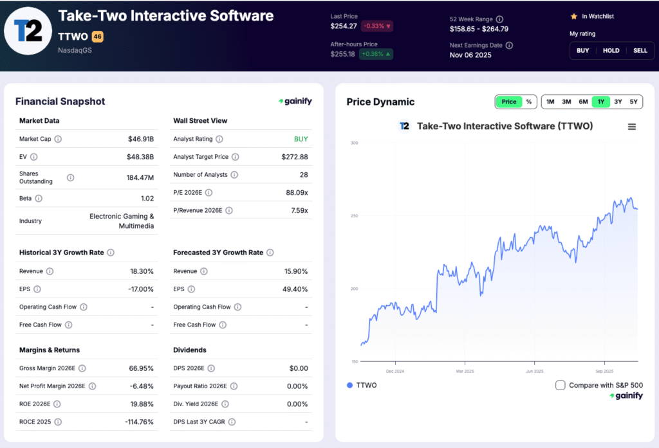This screenshot has width=659, height=448.
Task: Switch chart to percentage view
Action: click(x=529, y=102)
